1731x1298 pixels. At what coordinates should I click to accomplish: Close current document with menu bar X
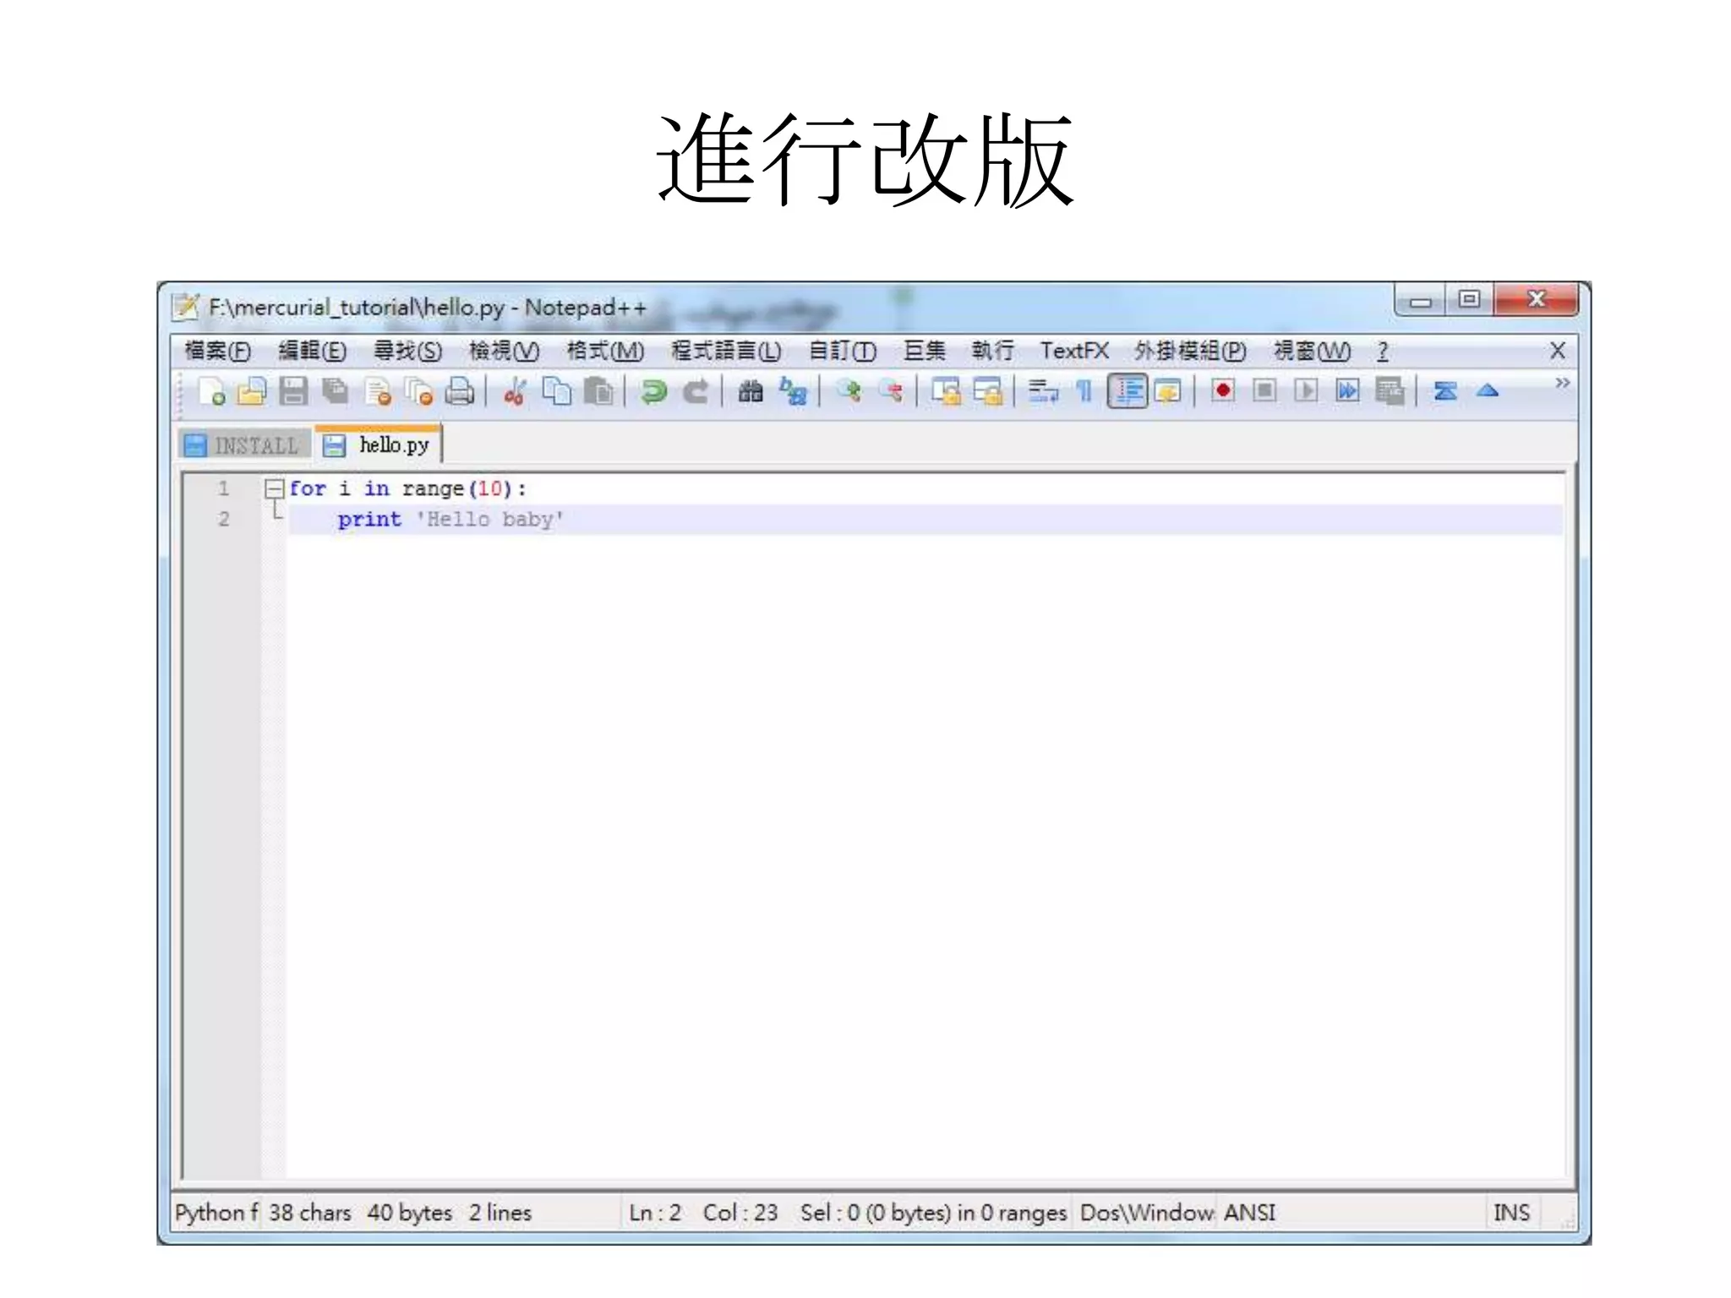coord(1557,351)
